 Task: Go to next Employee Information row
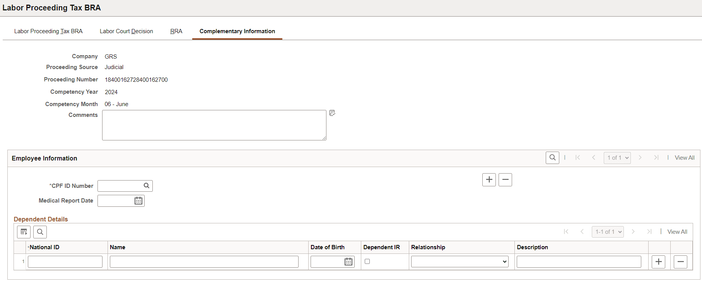[640, 158]
